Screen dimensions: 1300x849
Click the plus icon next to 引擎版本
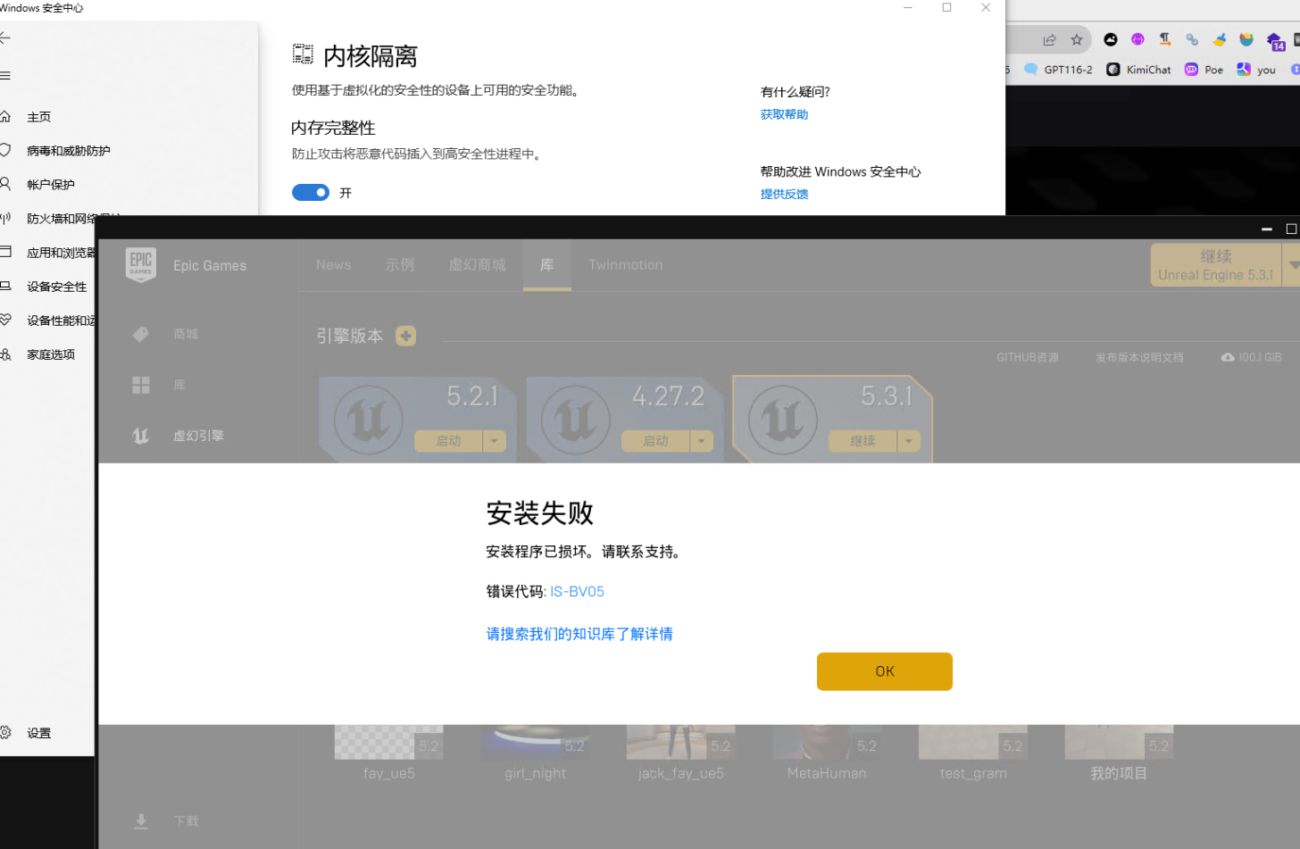tap(405, 336)
